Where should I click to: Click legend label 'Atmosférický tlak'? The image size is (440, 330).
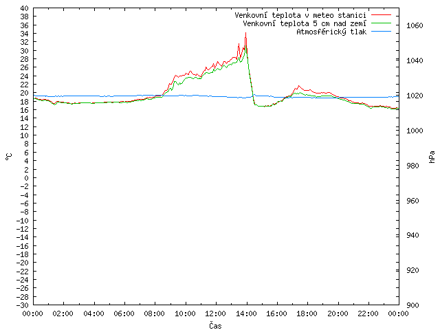[x=331, y=32]
